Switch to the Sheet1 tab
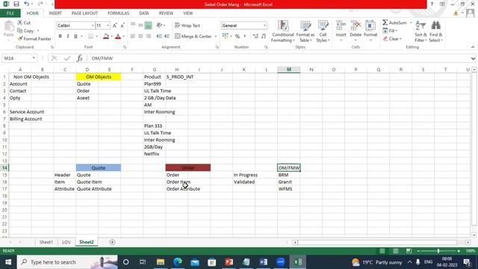Viewport: 478px width, 269px height. (46, 242)
